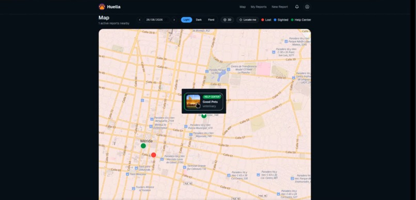Click the Help Center legend label
The width and height of the screenshot is (416, 200).
pyautogui.click(x=303, y=20)
